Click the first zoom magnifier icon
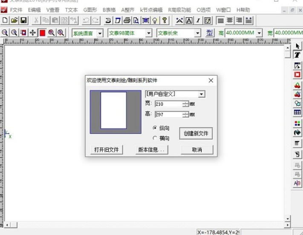Screen dimensions: 303x235 pyautogui.click(x=5, y=33)
